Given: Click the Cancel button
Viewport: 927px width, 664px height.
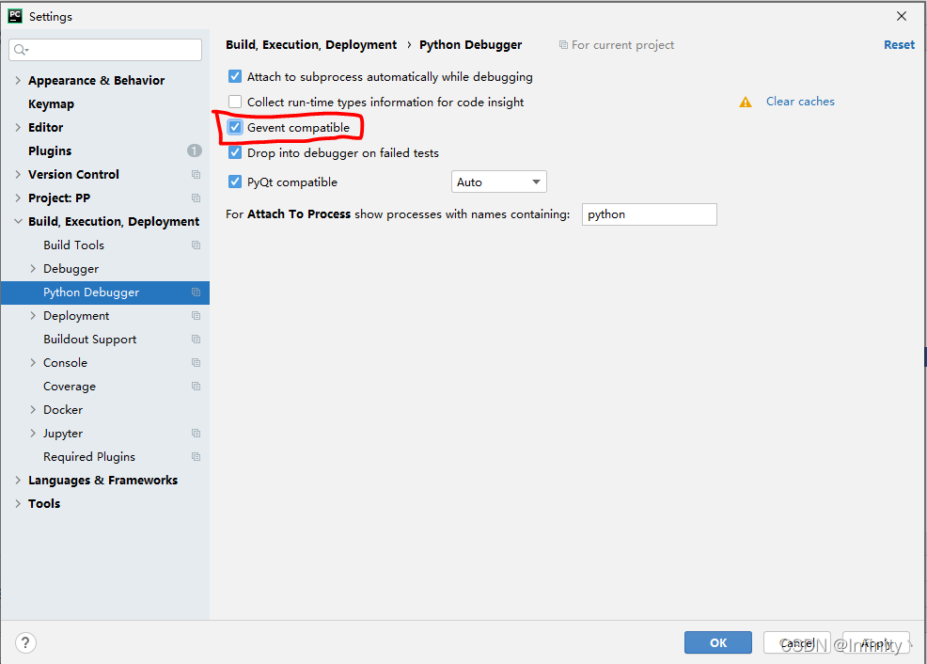Looking at the screenshot, I should (x=797, y=642).
